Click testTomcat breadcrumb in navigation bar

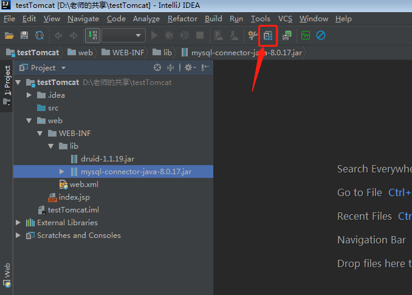click(33, 52)
